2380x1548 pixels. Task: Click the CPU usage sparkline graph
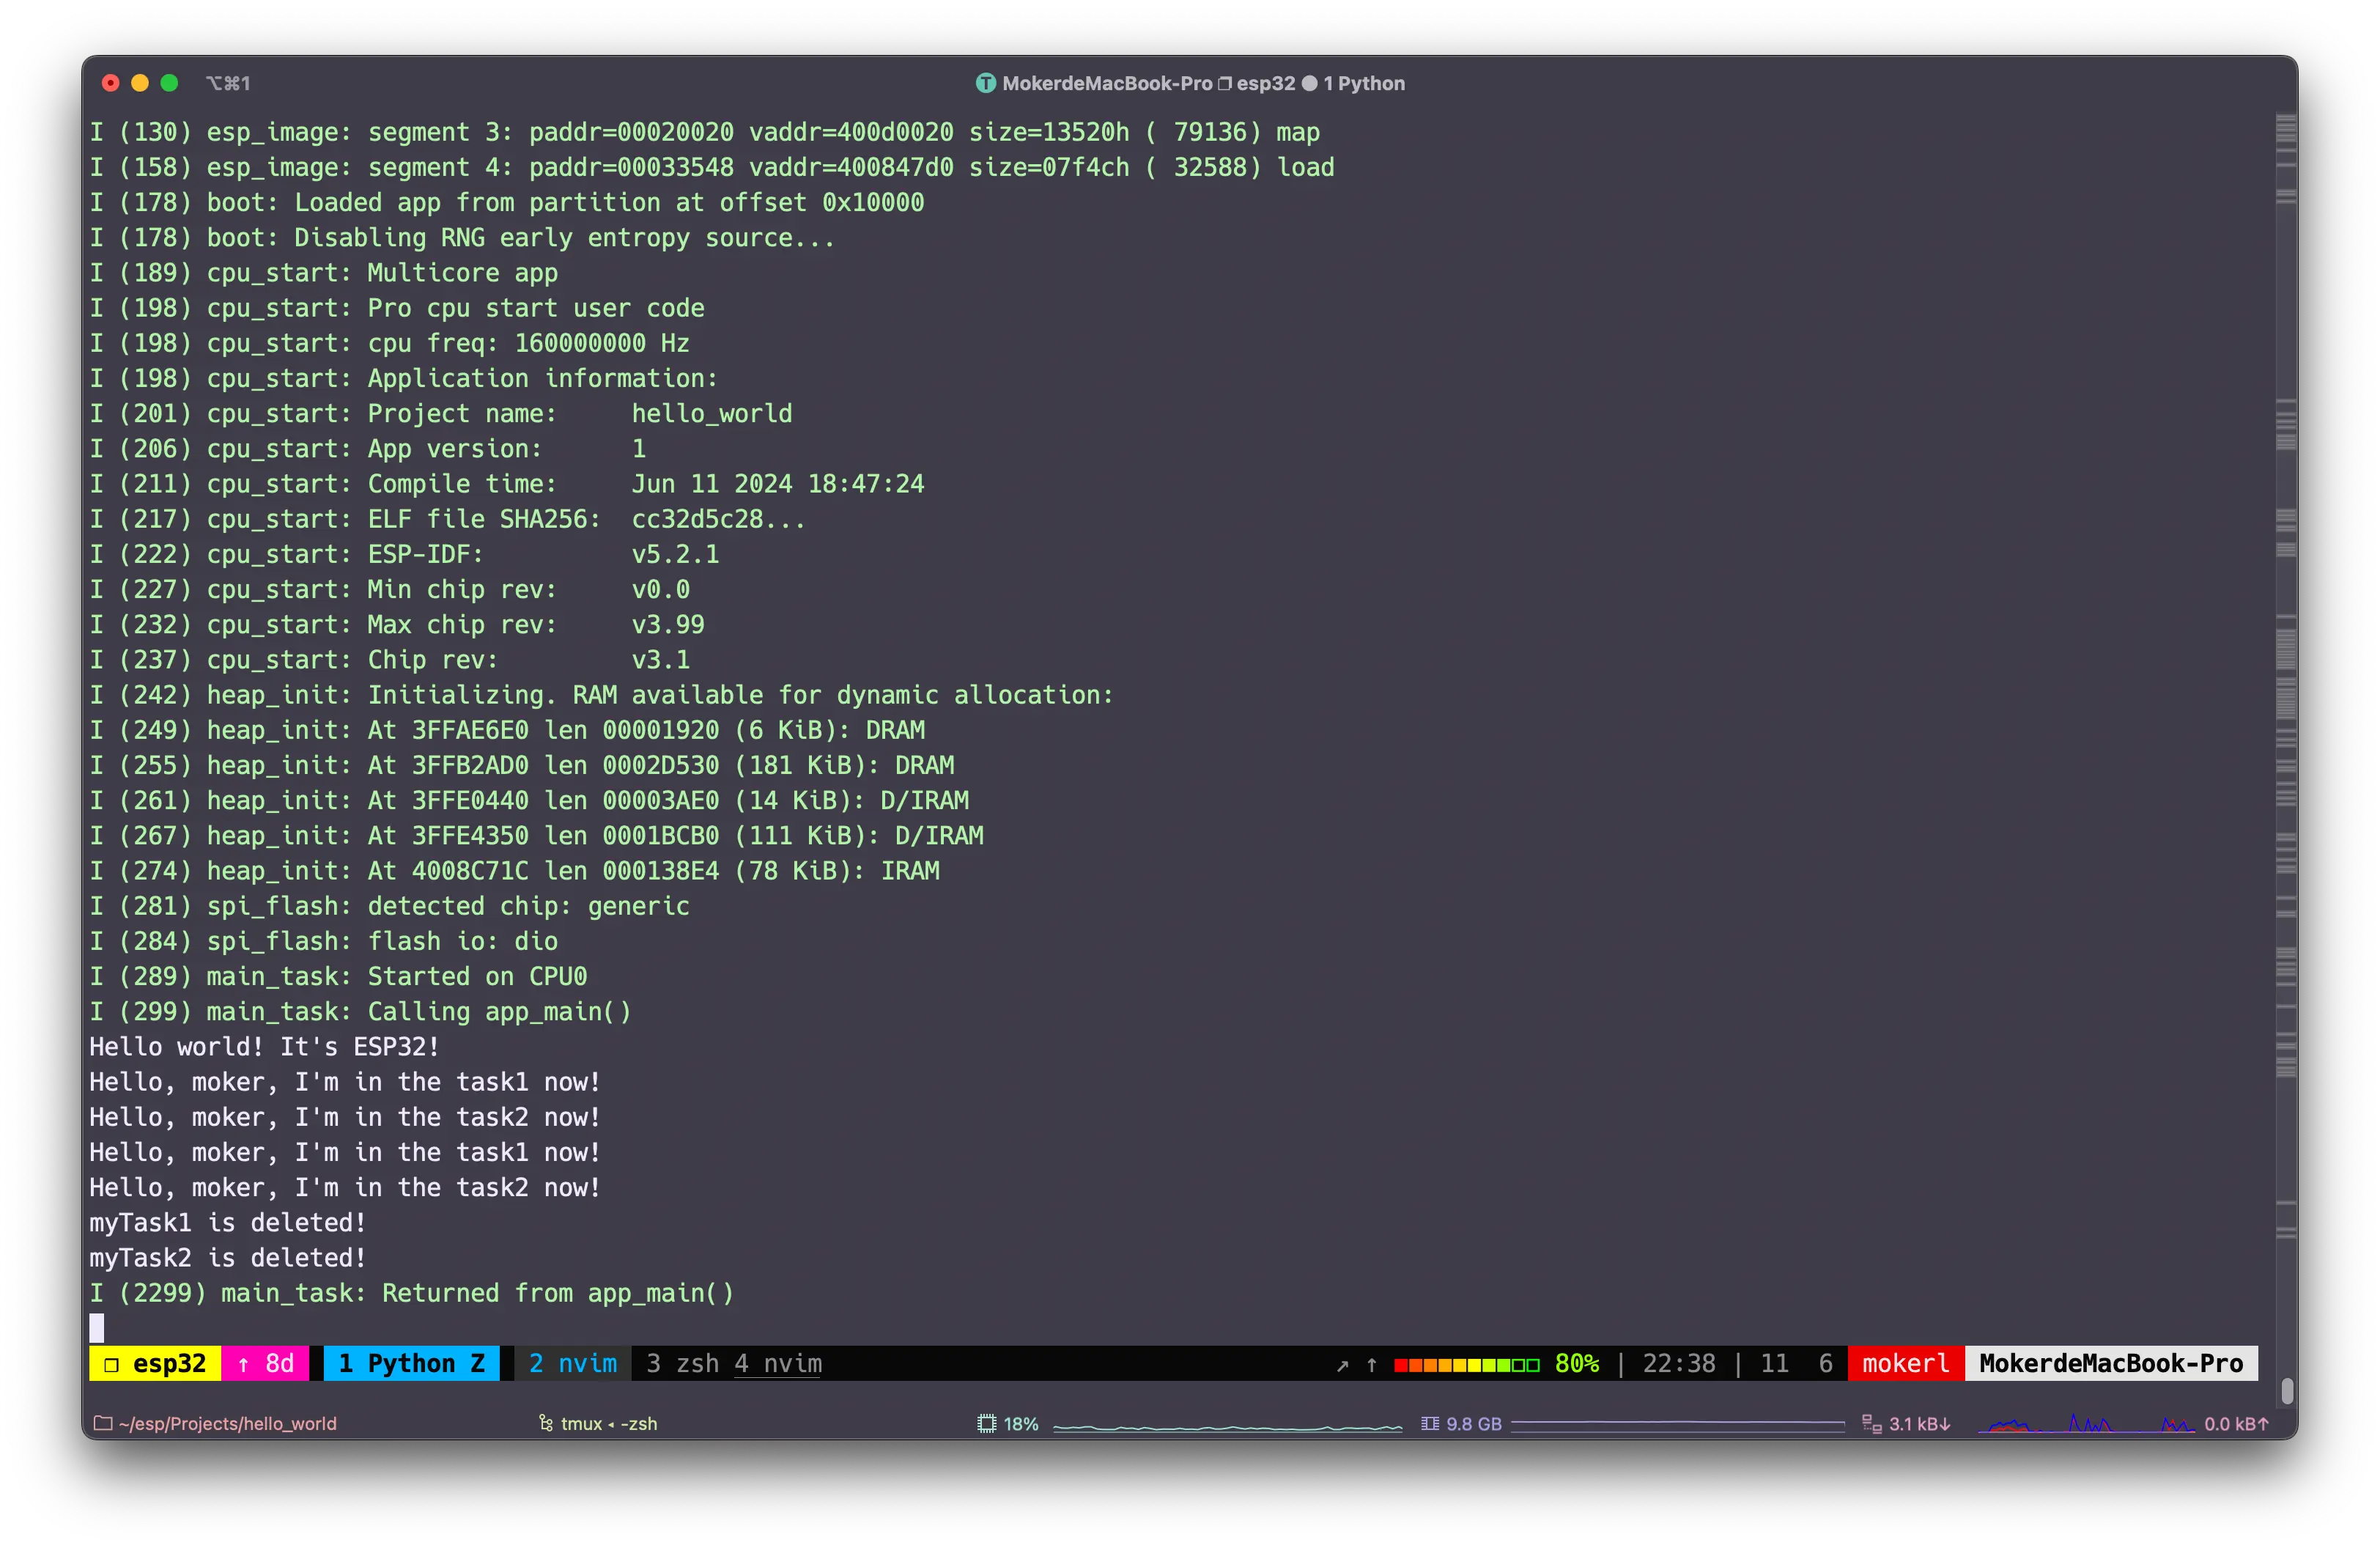pos(1228,1427)
